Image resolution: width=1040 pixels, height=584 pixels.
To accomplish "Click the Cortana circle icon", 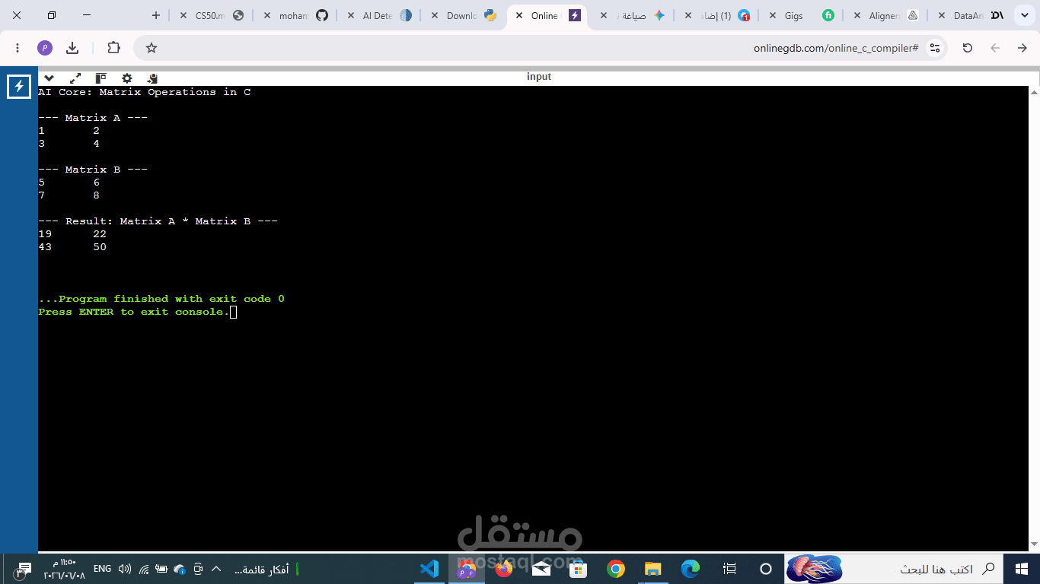I will (766, 569).
